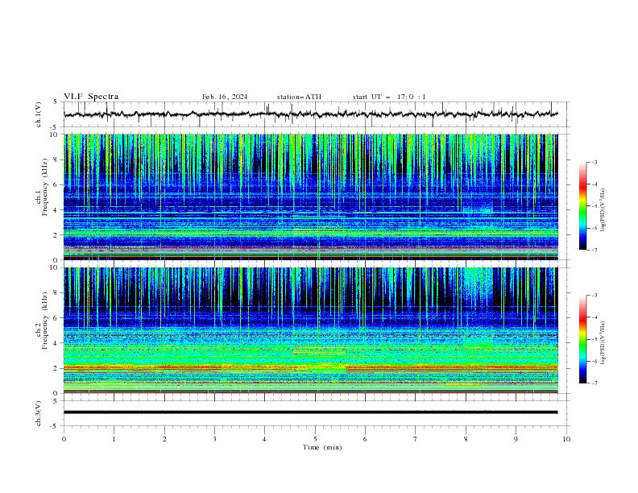Click the ch.2 "Frequency (kHz)" axis label
This screenshot has width=638, height=493.
pyautogui.click(x=44, y=321)
